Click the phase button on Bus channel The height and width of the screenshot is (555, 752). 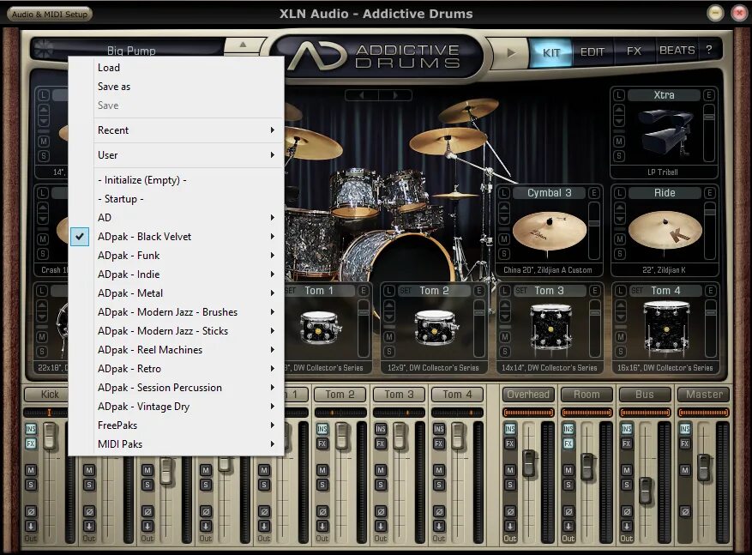coord(627,511)
